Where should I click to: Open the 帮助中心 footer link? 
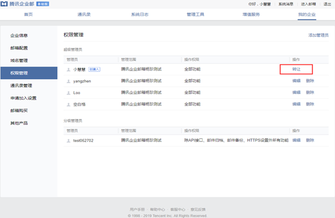(157, 210)
